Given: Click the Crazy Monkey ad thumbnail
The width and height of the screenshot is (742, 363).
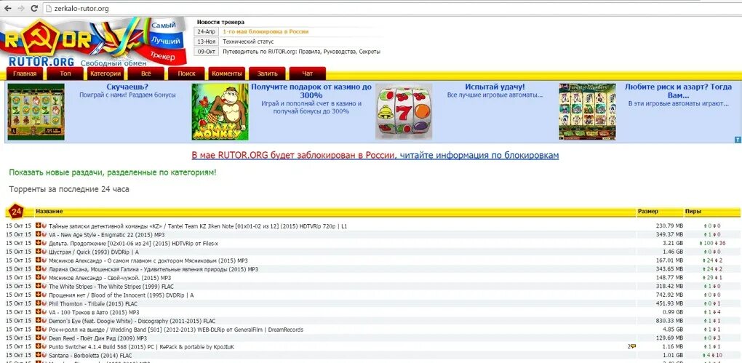Looking at the screenshot, I should coord(220,112).
